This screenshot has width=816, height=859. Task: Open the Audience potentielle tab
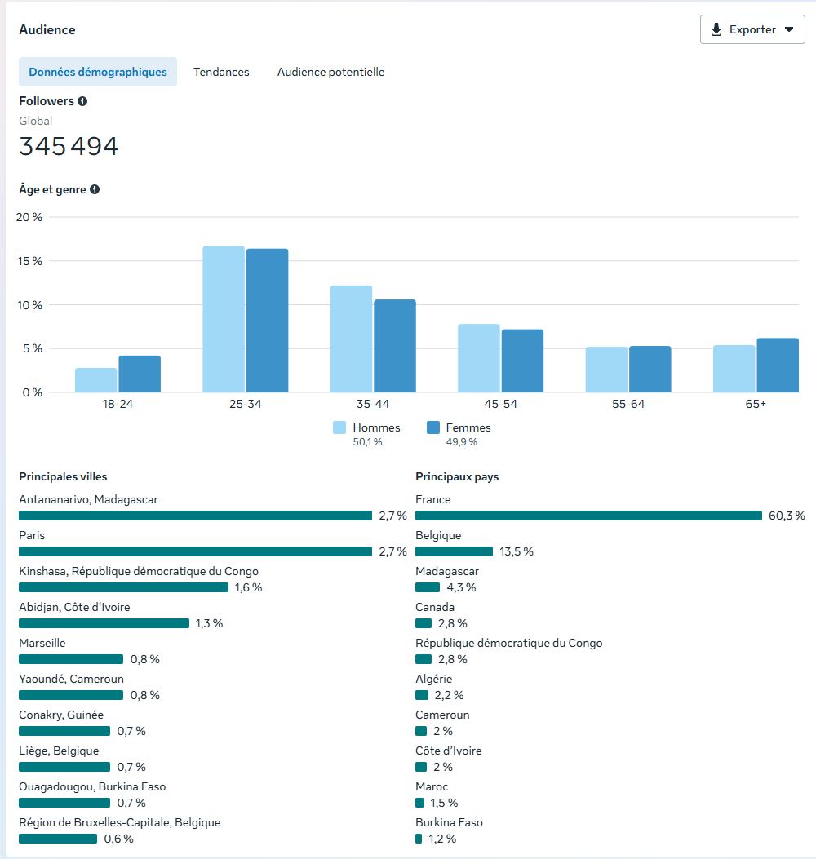tap(330, 72)
